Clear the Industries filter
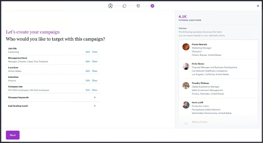Viewport: 263px width, 143px height. point(95,81)
